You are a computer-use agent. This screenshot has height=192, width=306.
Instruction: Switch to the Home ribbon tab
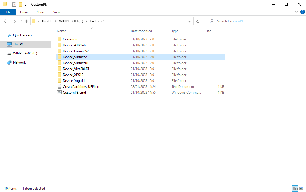[24, 12]
